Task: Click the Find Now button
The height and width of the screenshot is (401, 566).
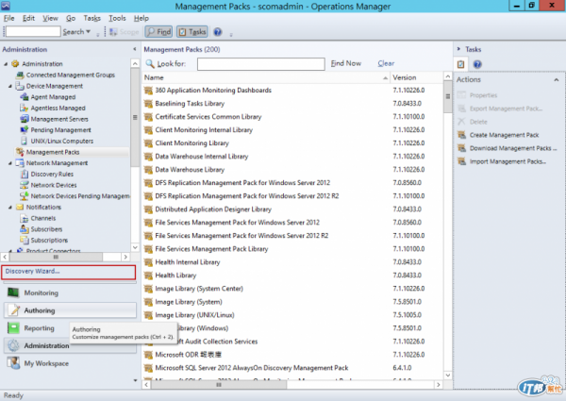Action: tap(346, 63)
